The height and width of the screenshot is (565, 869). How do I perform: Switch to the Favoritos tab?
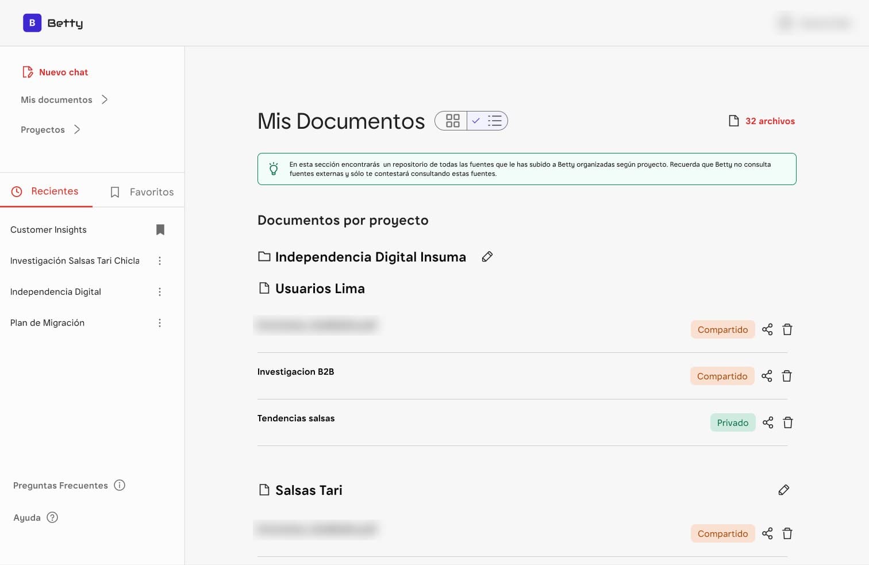pyautogui.click(x=141, y=192)
